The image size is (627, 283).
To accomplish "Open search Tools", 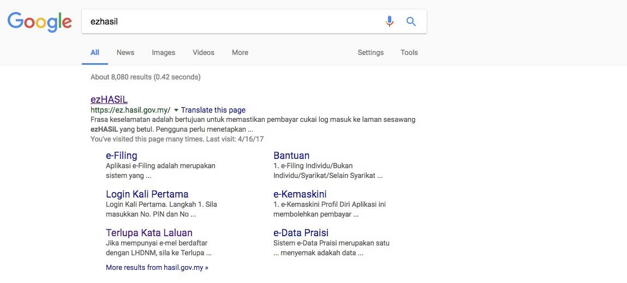I will pyautogui.click(x=409, y=53).
